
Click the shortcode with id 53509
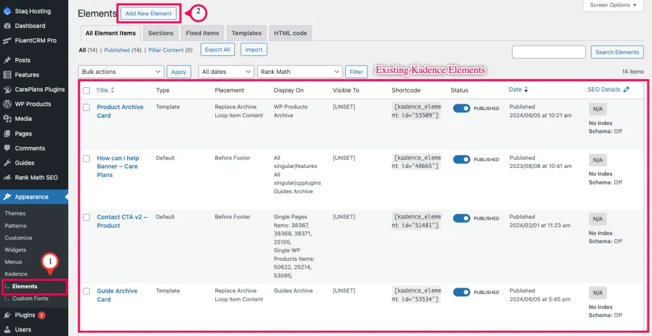[416, 111]
